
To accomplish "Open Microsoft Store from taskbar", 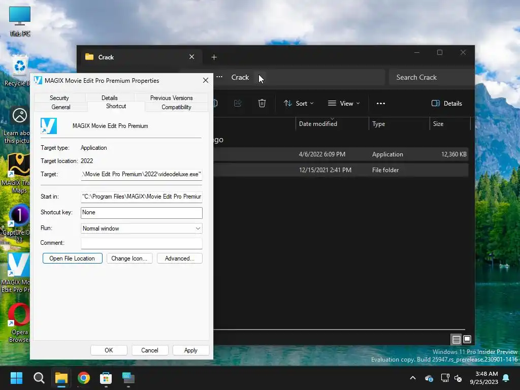I will click(x=106, y=378).
